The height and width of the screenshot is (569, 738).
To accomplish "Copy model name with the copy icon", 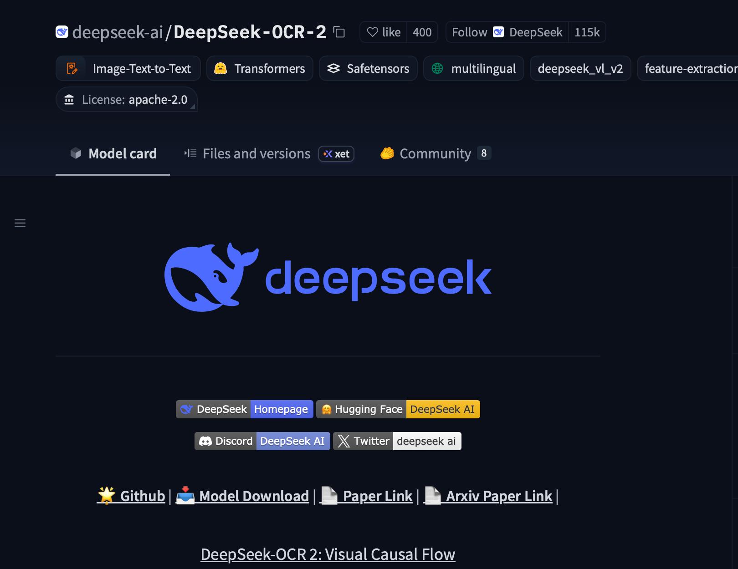I will pyautogui.click(x=339, y=32).
